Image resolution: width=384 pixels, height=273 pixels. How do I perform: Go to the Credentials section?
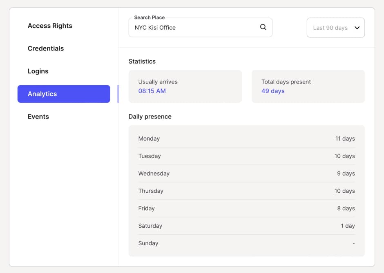(46, 48)
